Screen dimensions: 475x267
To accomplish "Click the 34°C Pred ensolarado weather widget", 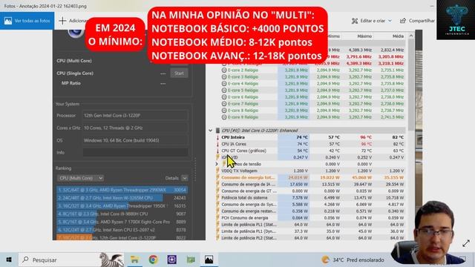I will pos(353,260).
